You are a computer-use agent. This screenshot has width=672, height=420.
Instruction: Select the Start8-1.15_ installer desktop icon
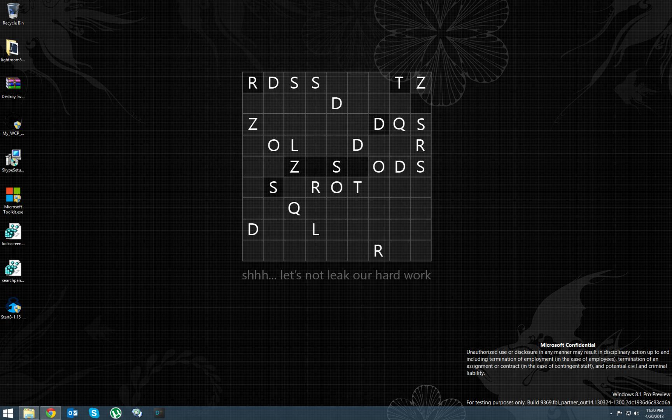[13, 308]
